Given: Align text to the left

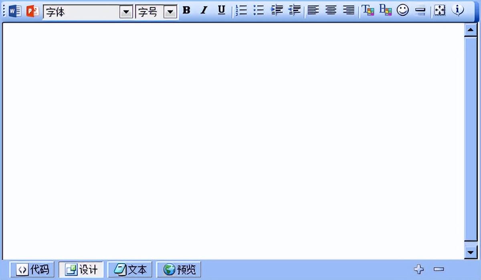Looking at the screenshot, I should tap(313, 10).
